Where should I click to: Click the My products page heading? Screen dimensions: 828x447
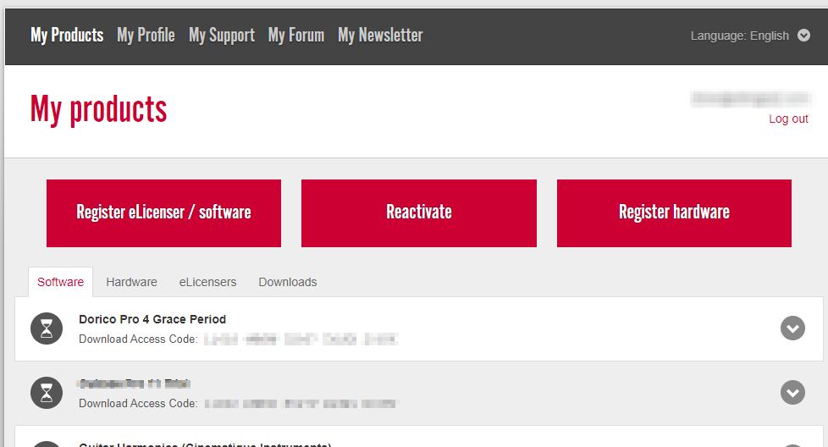click(x=98, y=110)
